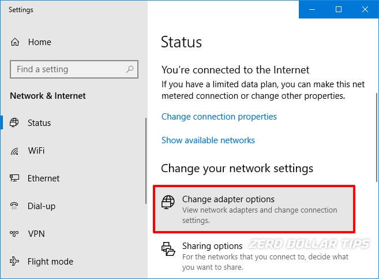
Task: Click the Flight mode airplane icon
Action: (x=16, y=262)
